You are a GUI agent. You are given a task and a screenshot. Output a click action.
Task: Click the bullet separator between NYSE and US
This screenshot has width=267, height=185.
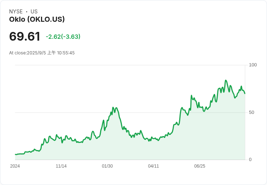click(x=26, y=12)
